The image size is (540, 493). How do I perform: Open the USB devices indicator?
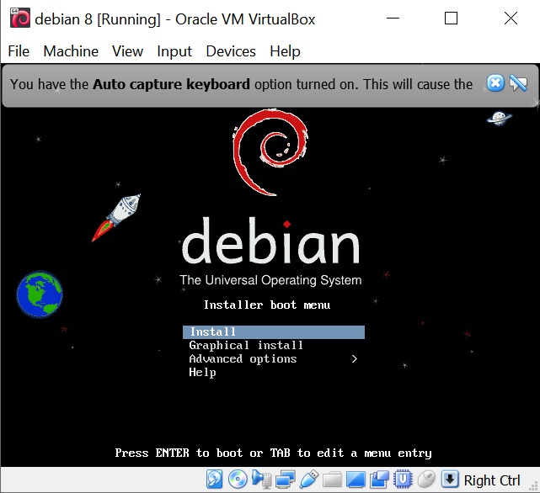[308, 480]
